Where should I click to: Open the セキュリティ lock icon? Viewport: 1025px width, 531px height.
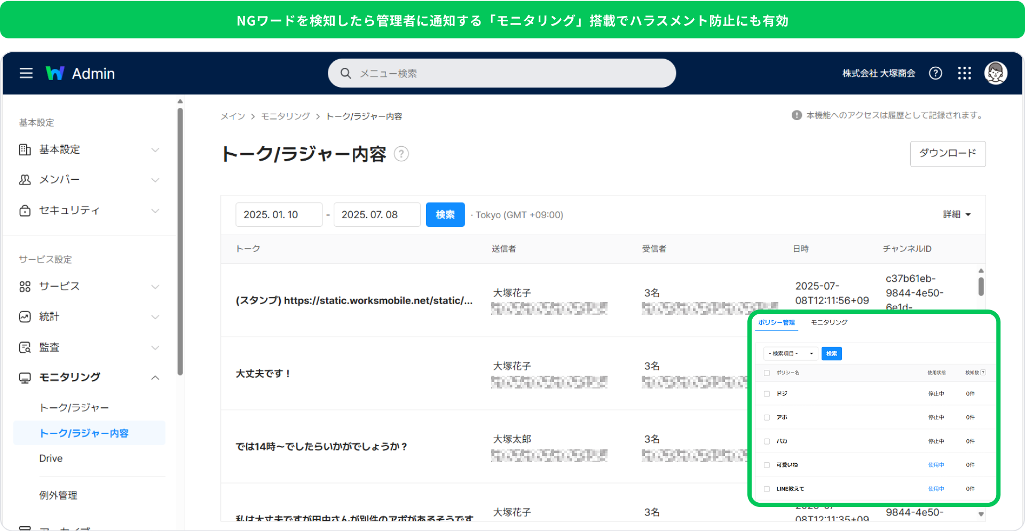pos(25,210)
